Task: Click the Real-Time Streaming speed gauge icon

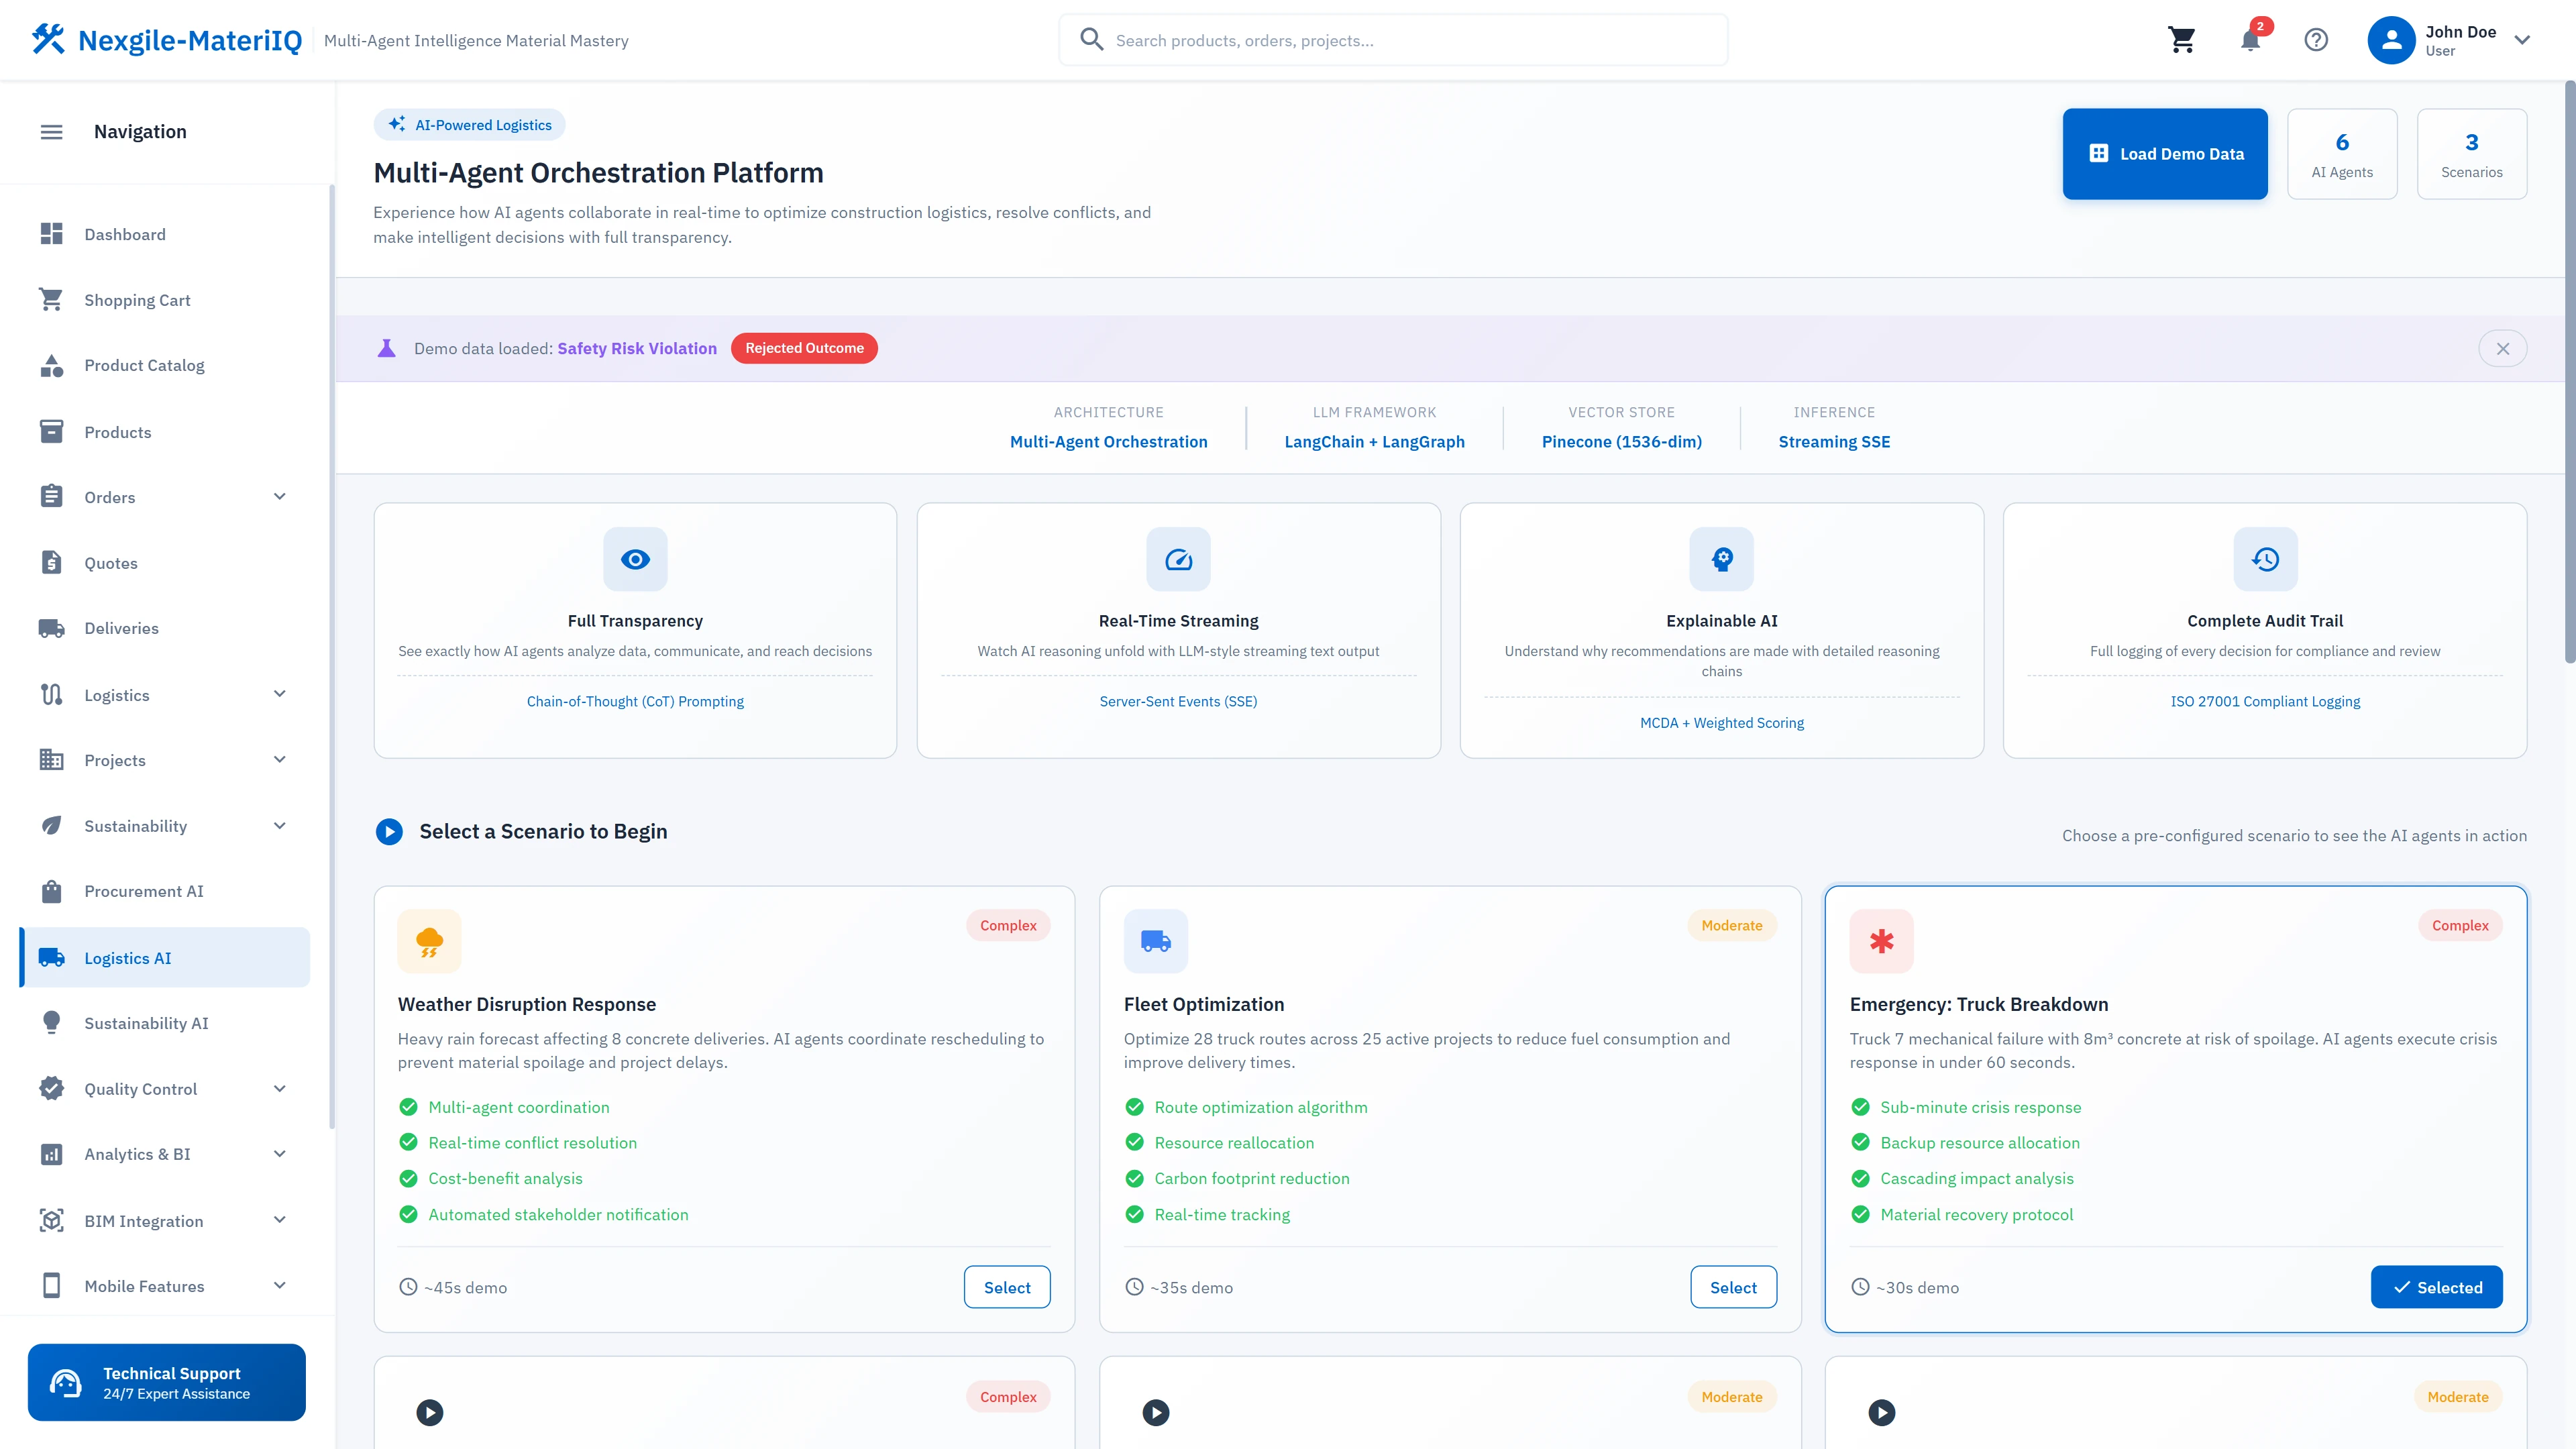Action: tap(1178, 559)
